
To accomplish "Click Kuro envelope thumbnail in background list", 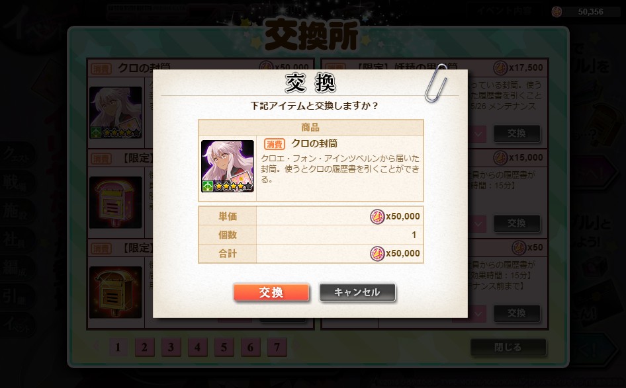I will (x=116, y=112).
